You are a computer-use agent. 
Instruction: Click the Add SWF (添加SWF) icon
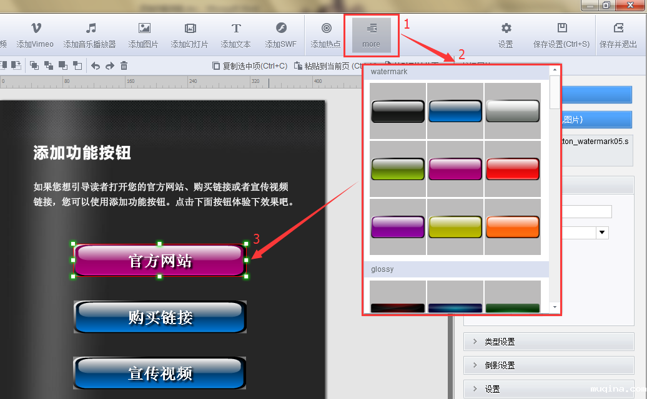280,35
